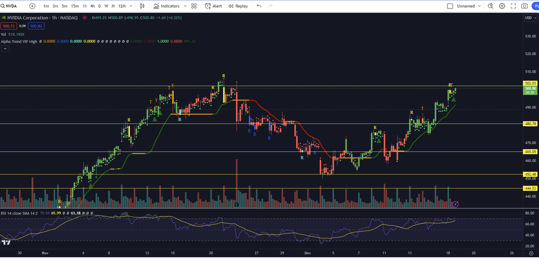The width and height of the screenshot is (539, 259).
Task: Open time zone settings icon at bottom right
Action: click(530, 254)
